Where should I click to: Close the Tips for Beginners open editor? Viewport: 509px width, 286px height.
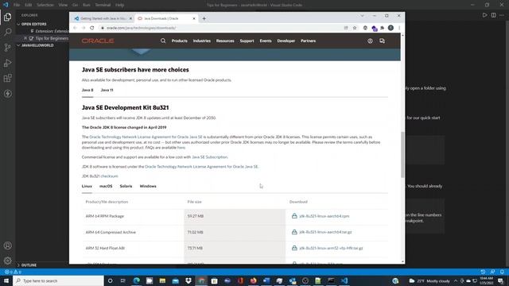(25, 38)
